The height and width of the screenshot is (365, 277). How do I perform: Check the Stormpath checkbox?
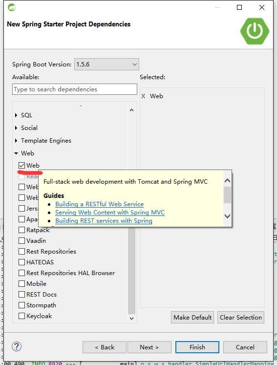[21, 305]
